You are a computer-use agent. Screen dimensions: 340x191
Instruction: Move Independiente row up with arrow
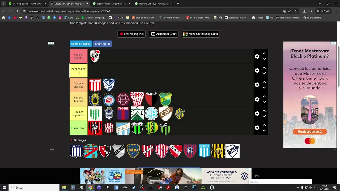[264, 68]
